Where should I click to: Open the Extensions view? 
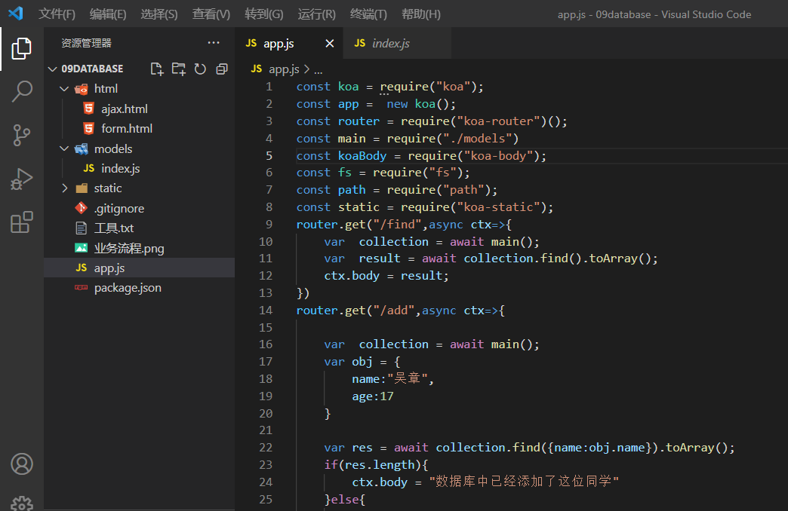(22, 222)
